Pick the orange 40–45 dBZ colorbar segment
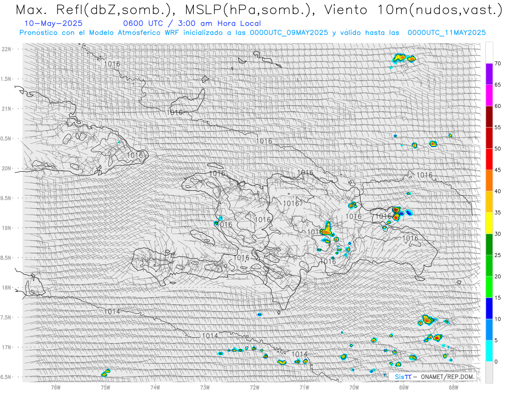The height and width of the screenshot is (393, 509). pyautogui.click(x=489, y=181)
